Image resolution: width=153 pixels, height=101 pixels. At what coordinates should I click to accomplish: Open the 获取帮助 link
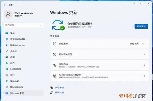(x=59, y=88)
